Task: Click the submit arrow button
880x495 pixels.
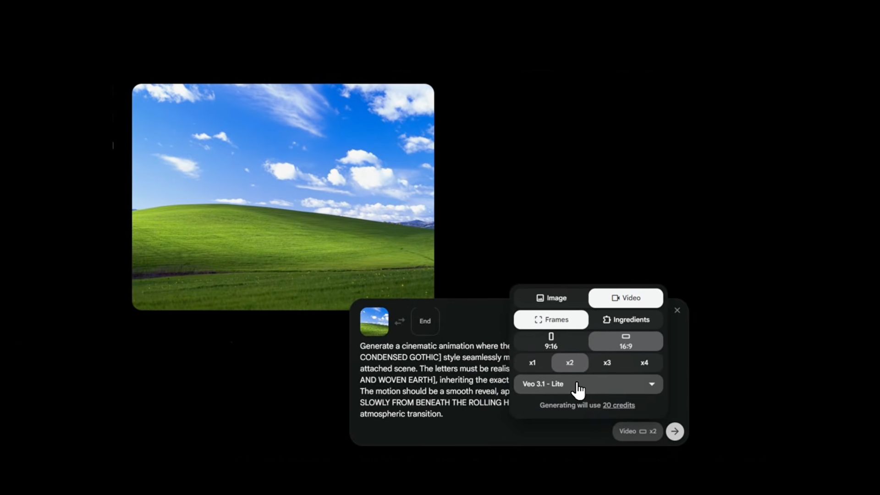Action: (675, 431)
